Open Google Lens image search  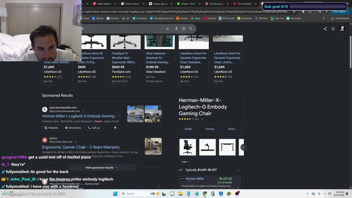click(x=184, y=29)
